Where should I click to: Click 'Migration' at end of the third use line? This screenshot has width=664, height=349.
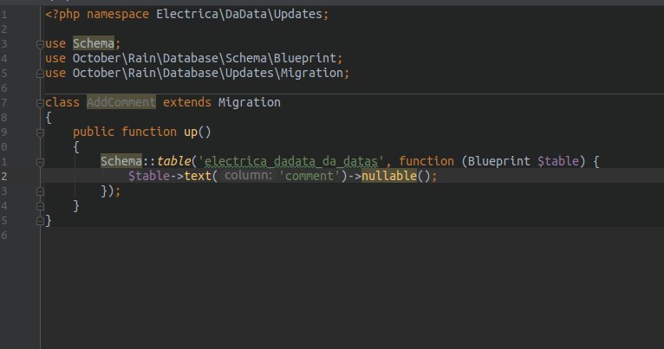point(312,73)
